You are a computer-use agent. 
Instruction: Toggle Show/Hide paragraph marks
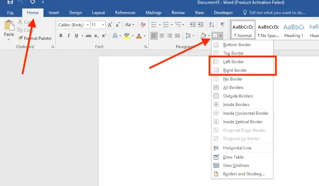click(x=223, y=25)
